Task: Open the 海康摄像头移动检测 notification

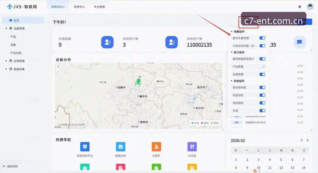Action: pos(255,122)
